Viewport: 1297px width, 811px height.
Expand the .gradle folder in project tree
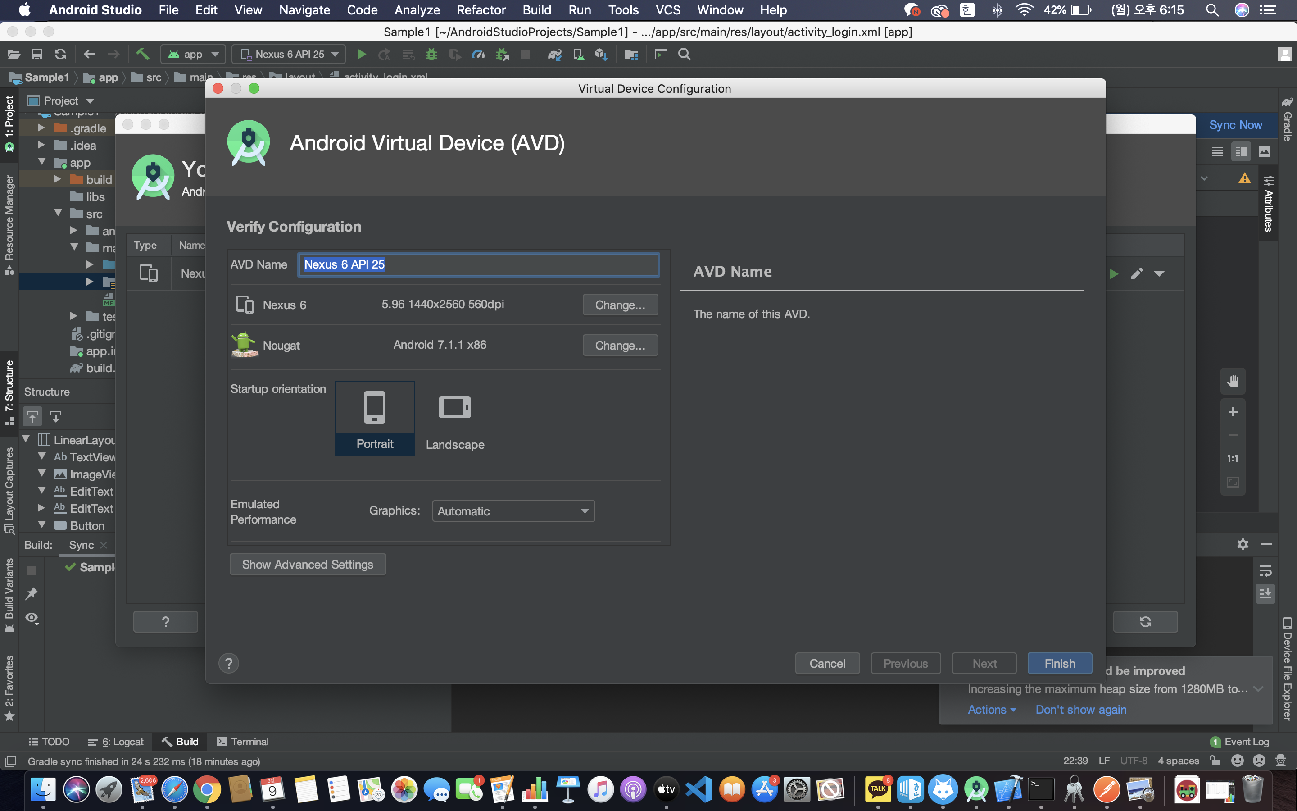[x=41, y=128]
